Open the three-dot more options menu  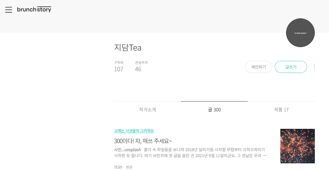point(314,67)
